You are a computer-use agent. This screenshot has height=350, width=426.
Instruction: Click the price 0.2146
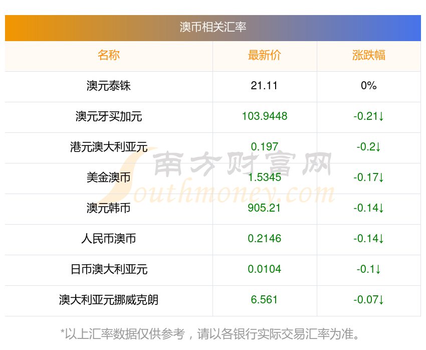[x=264, y=239]
